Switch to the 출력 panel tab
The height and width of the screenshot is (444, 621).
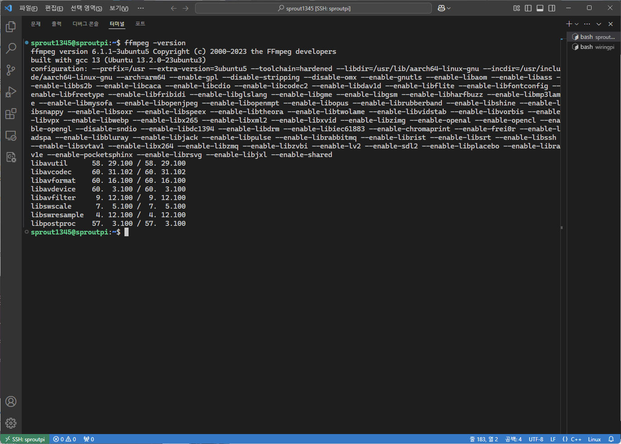coord(57,24)
